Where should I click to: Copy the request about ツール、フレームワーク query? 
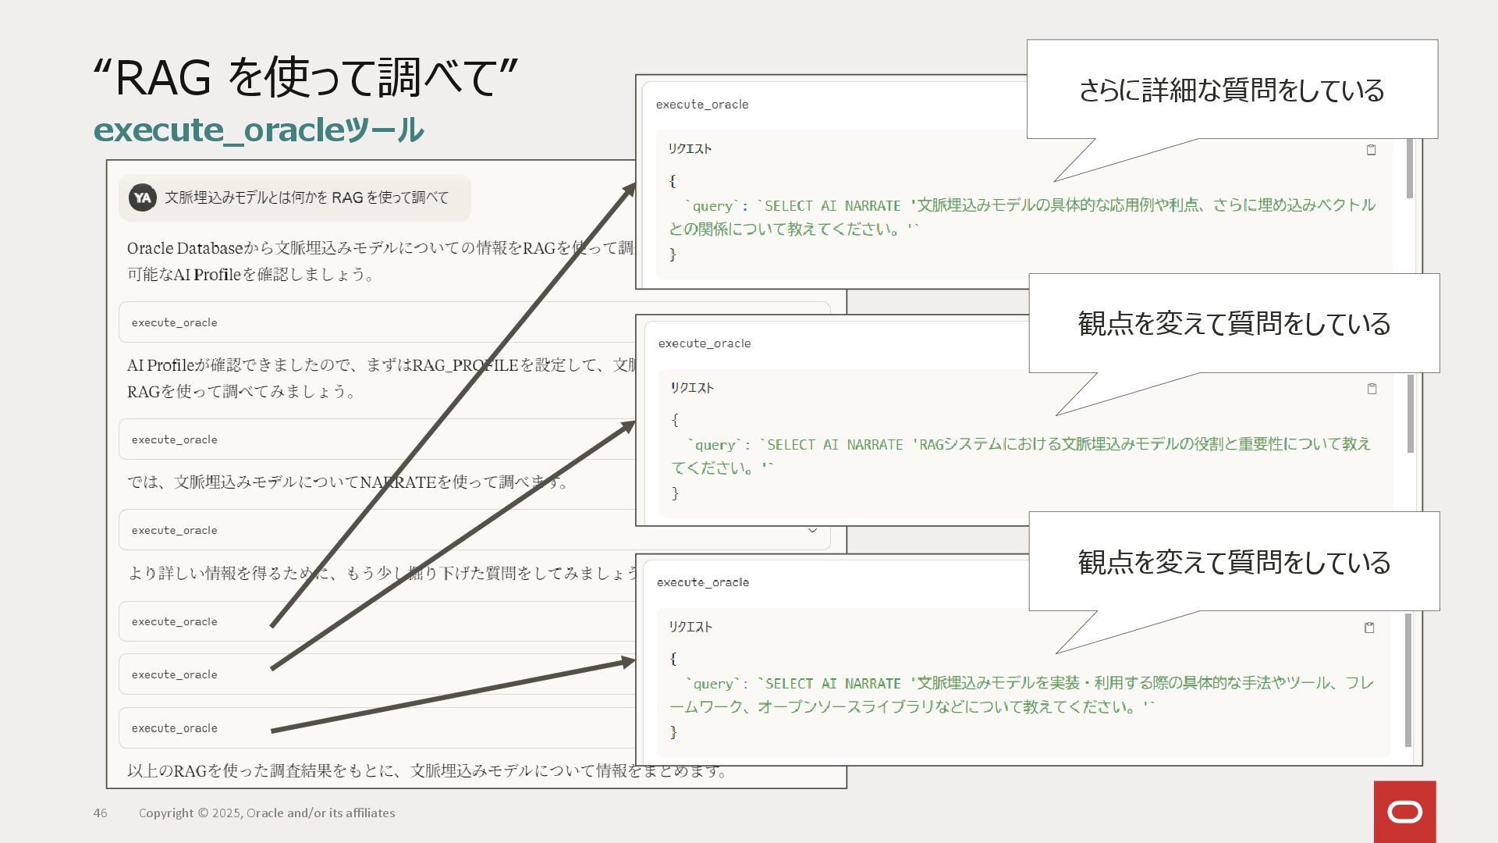click(x=1368, y=628)
